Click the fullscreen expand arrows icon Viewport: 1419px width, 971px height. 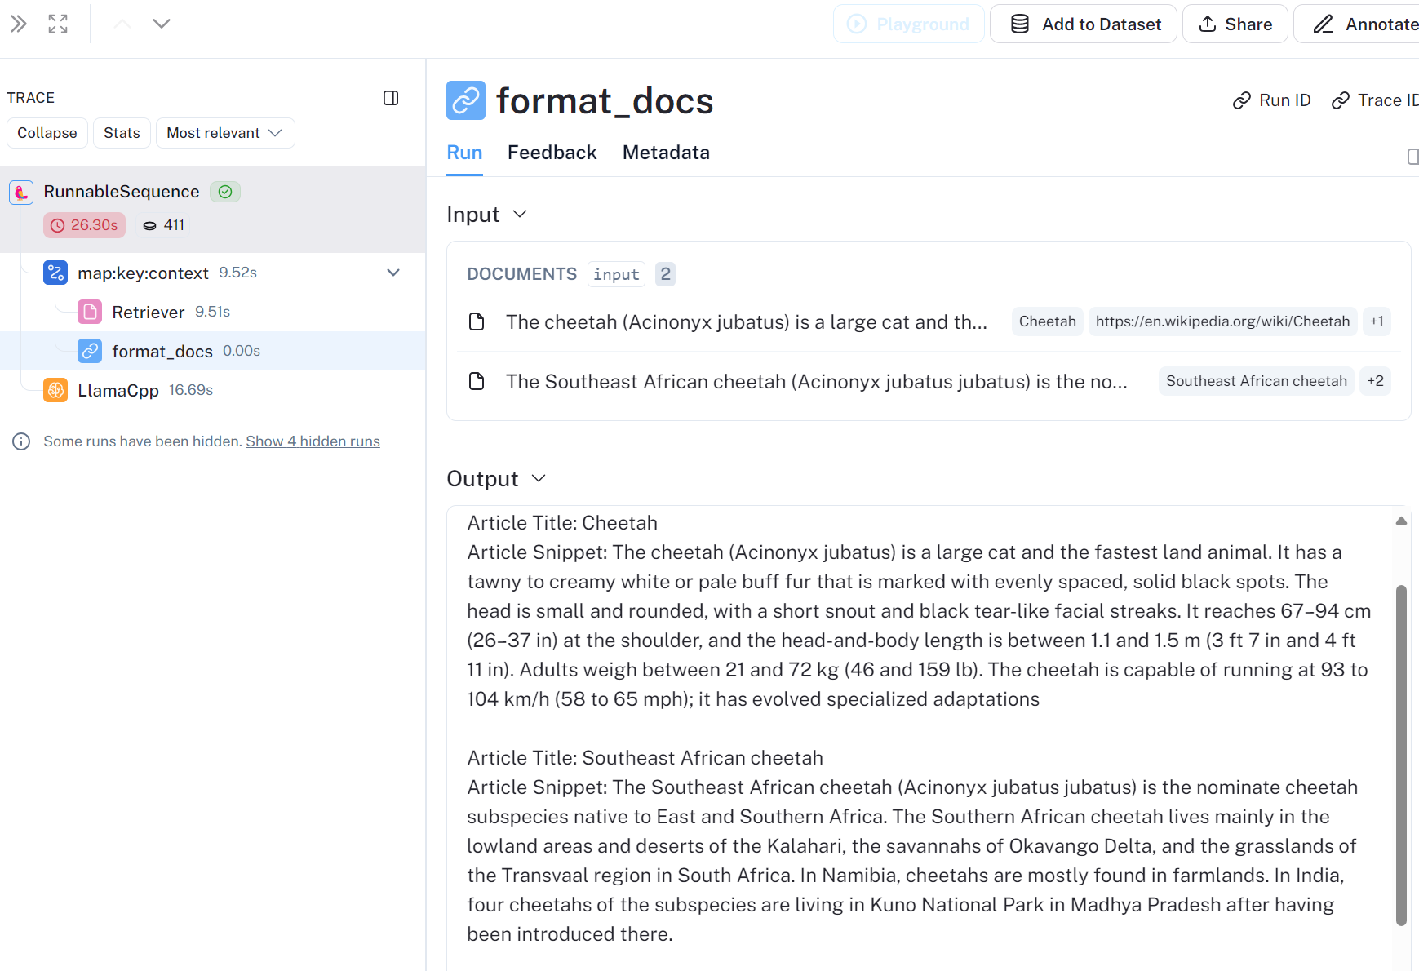pos(58,24)
